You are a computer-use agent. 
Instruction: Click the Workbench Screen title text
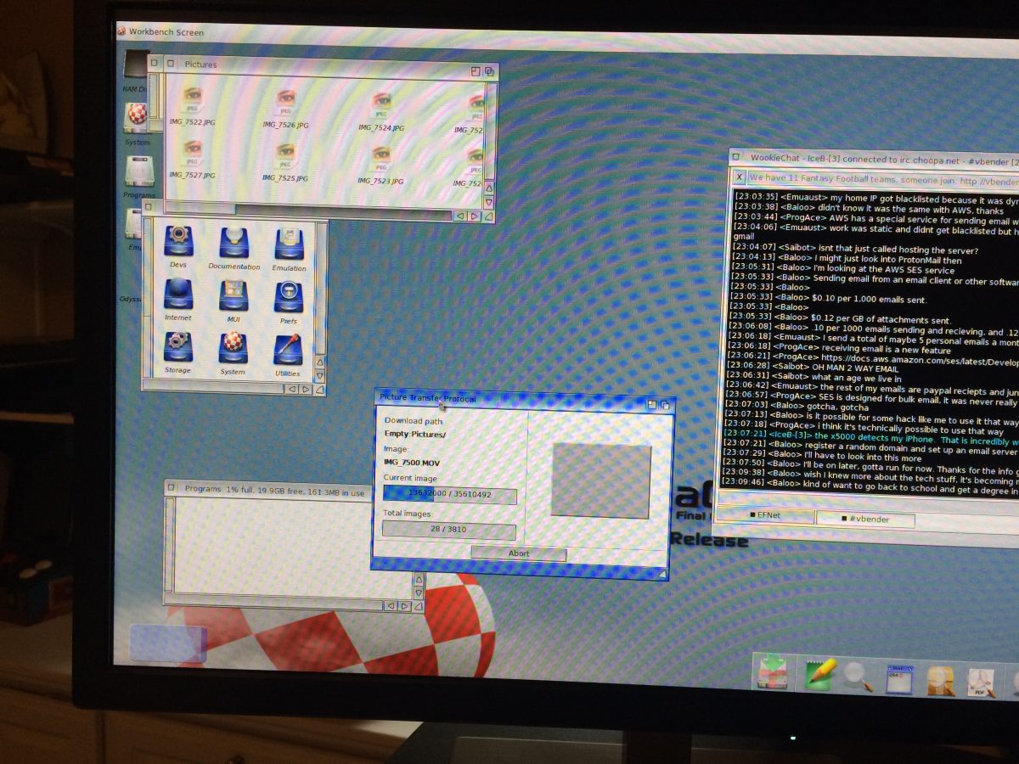pyautogui.click(x=166, y=32)
